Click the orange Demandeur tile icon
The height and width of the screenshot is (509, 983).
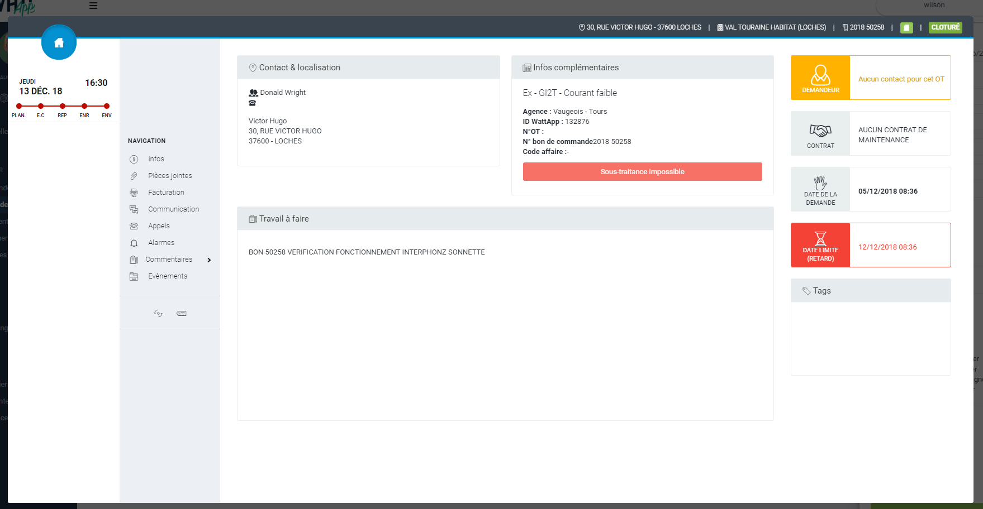click(x=820, y=75)
